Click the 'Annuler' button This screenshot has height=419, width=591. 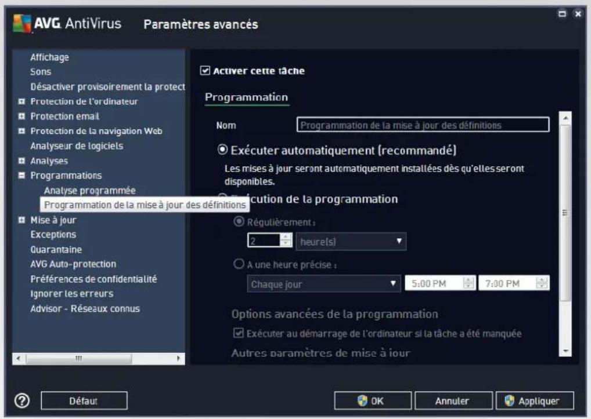(x=453, y=400)
